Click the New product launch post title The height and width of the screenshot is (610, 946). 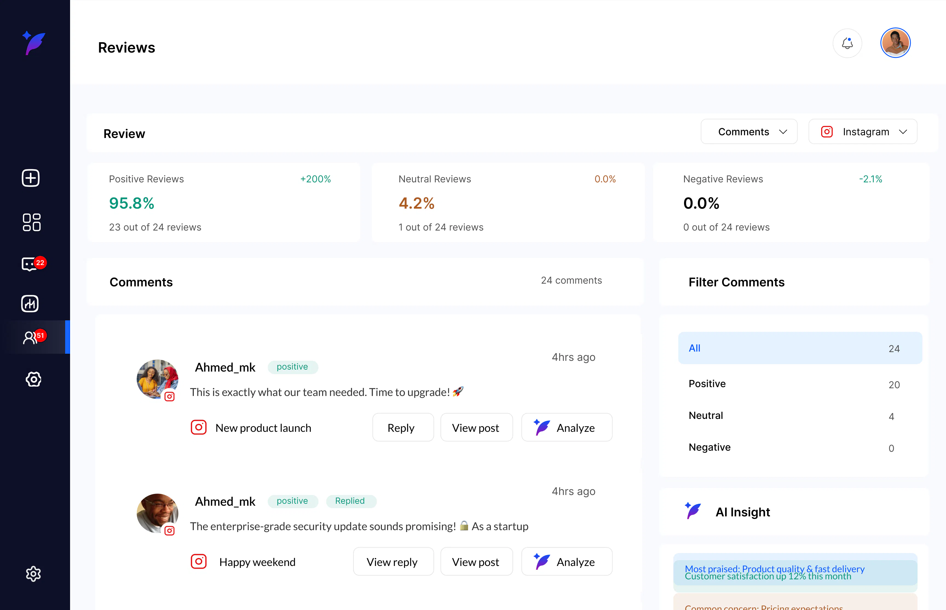click(263, 428)
